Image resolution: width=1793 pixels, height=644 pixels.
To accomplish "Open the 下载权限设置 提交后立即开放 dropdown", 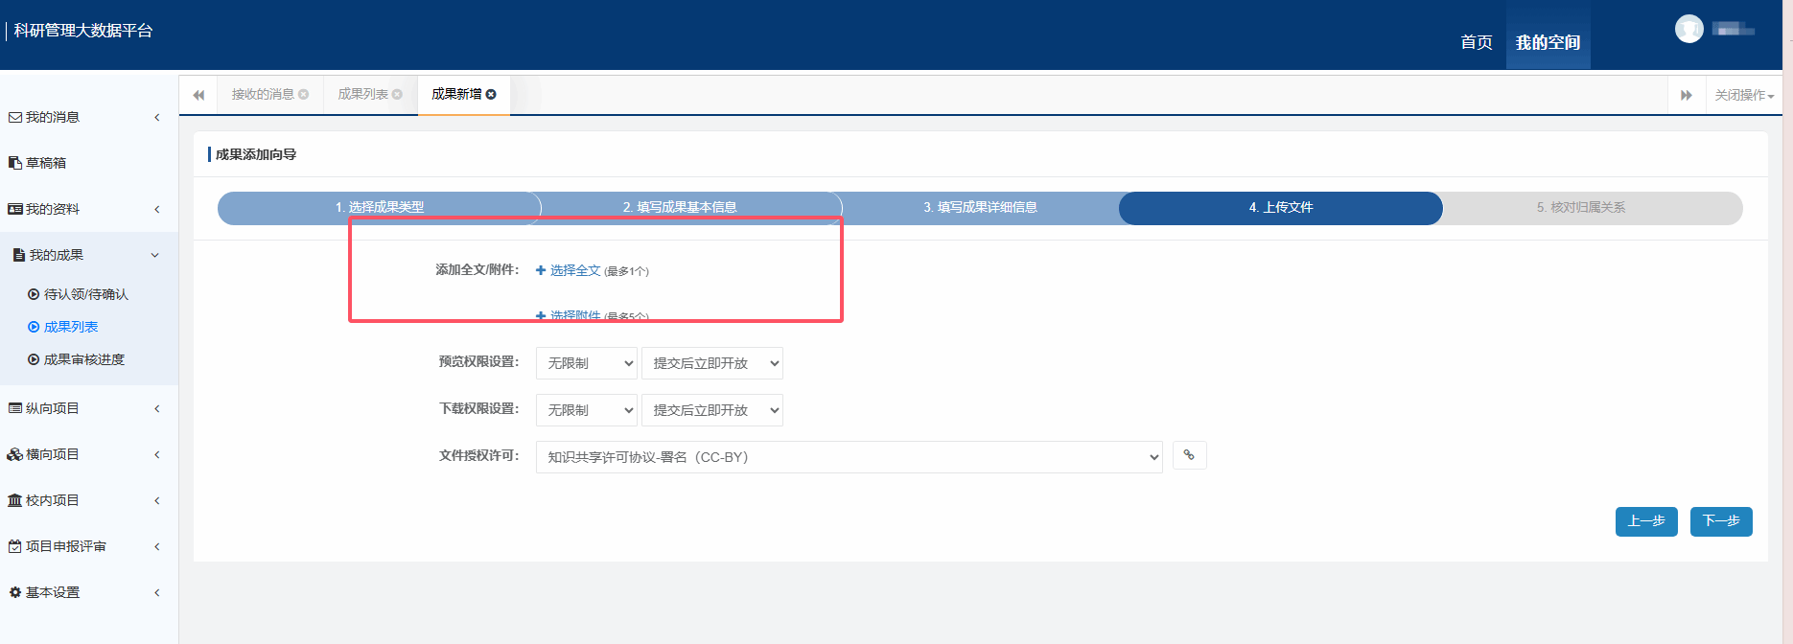I will point(711,410).
